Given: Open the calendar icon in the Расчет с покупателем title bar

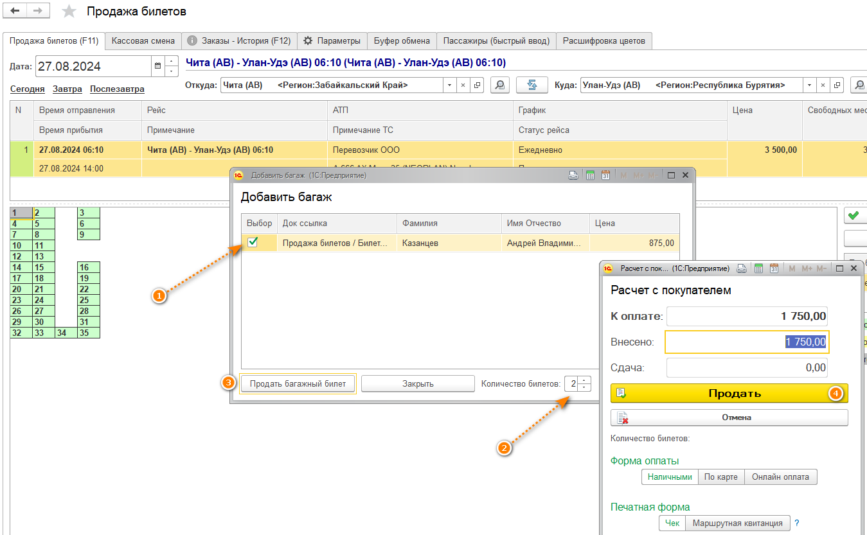Looking at the screenshot, I should point(774,268).
